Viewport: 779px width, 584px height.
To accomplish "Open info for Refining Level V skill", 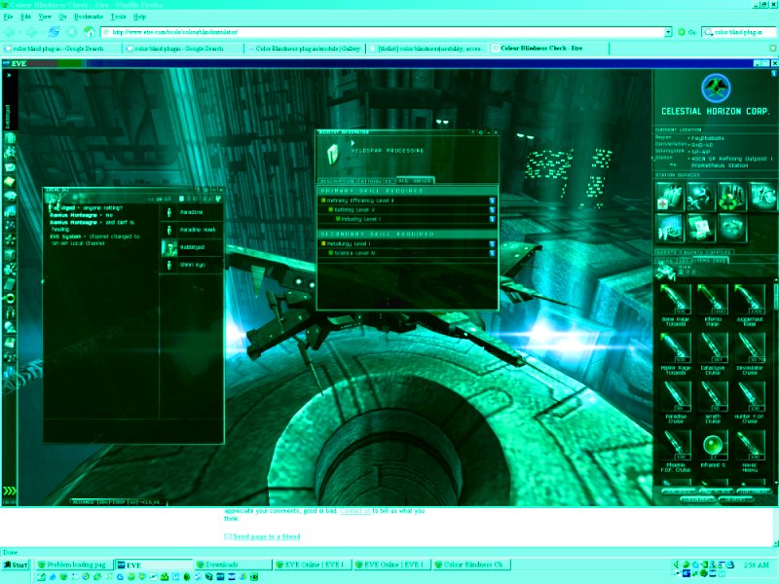I will [x=492, y=209].
